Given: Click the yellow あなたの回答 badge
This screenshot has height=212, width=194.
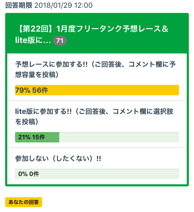Looking at the screenshot, I should tap(24, 202).
